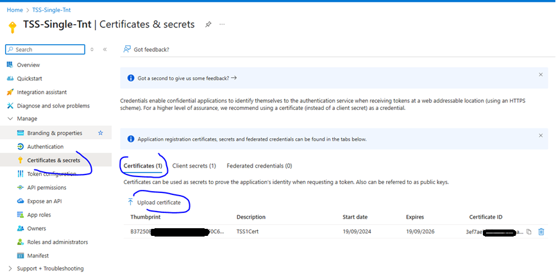The width and height of the screenshot is (556, 280).
Task: Open Expose an API
Action: point(44,201)
